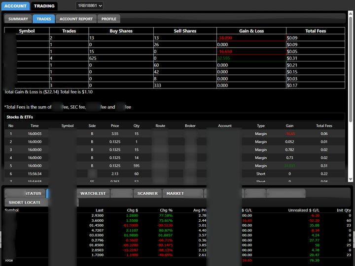Image resolution: width=355 pixels, height=266 pixels.
Task: Click the summary Total Fees column header
Action: tap(316, 31)
